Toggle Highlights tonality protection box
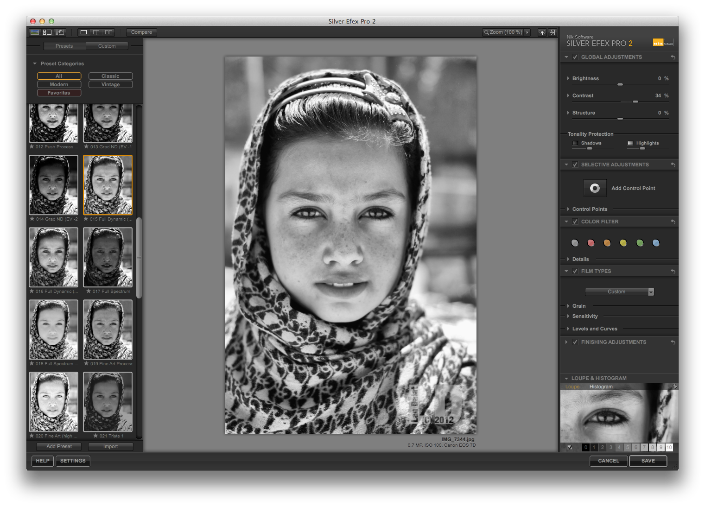705x507 pixels. coord(630,143)
